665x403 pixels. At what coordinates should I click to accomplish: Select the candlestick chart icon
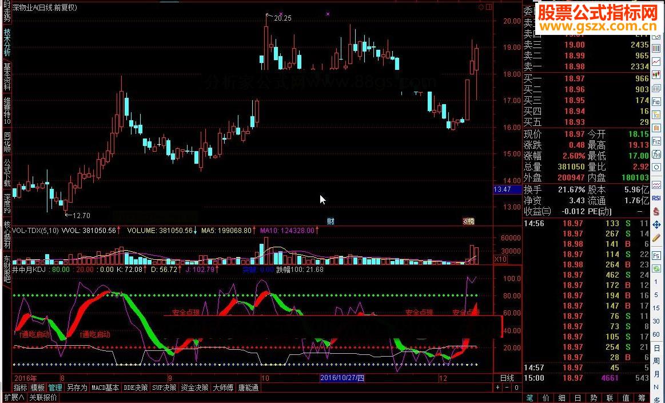pyautogui.click(x=656, y=75)
